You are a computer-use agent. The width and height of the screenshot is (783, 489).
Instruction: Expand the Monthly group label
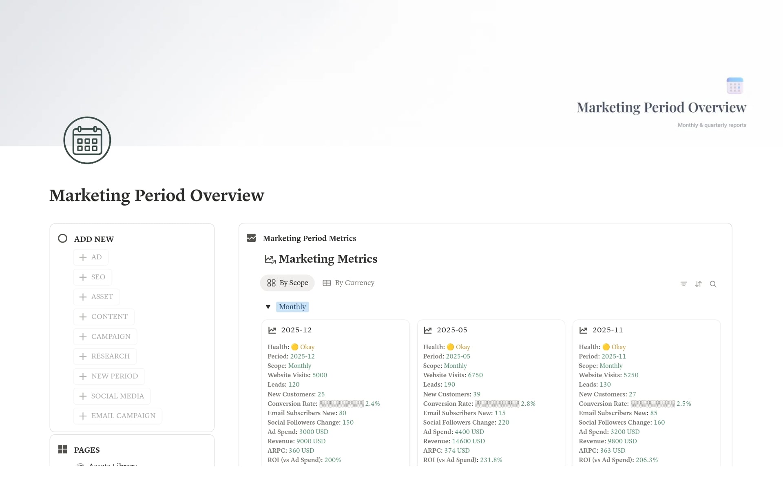(x=292, y=307)
